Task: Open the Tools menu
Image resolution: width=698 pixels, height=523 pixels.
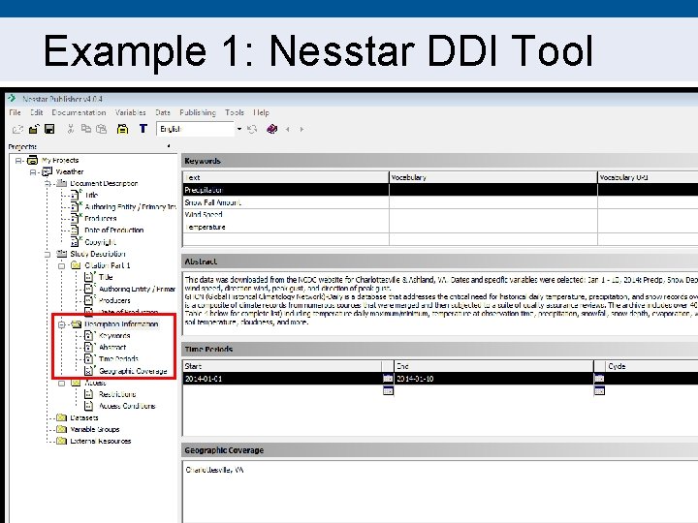Action: tap(235, 112)
